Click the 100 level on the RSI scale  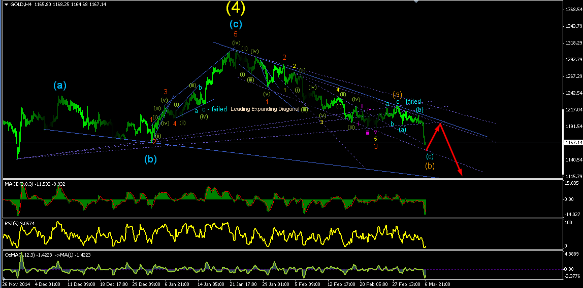tap(569, 222)
